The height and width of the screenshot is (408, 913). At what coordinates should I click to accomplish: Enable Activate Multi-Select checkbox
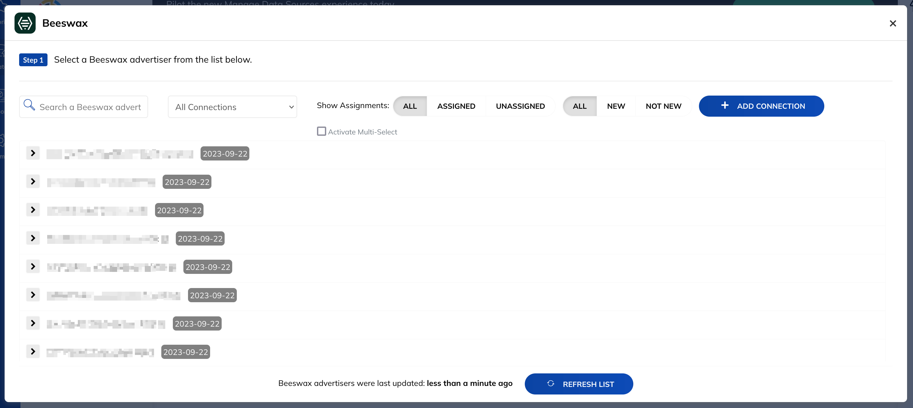point(321,131)
